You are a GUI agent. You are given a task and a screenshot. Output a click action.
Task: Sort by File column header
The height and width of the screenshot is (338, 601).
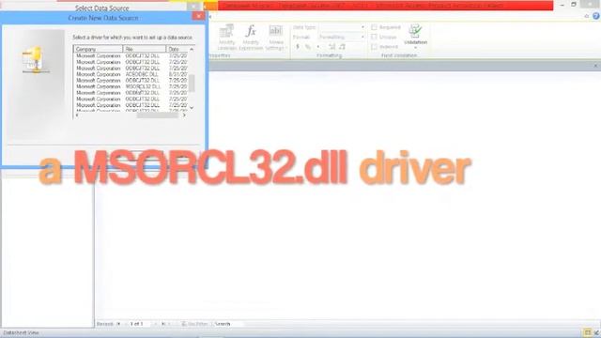pos(145,49)
